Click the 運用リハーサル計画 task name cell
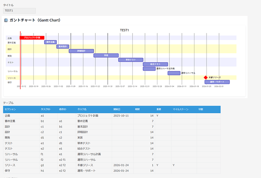This screenshot has height=178, width=261. 93,154
